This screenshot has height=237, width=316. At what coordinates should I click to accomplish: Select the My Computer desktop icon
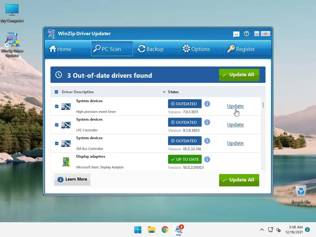click(x=12, y=13)
